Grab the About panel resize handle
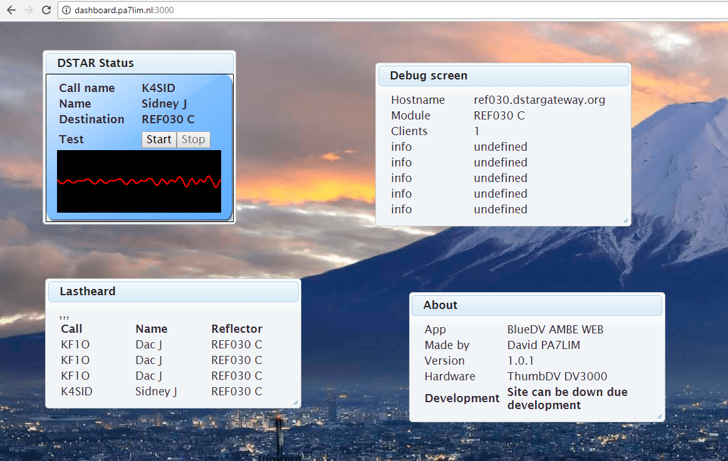Screen dimensions: 728x461 [x=659, y=416]
